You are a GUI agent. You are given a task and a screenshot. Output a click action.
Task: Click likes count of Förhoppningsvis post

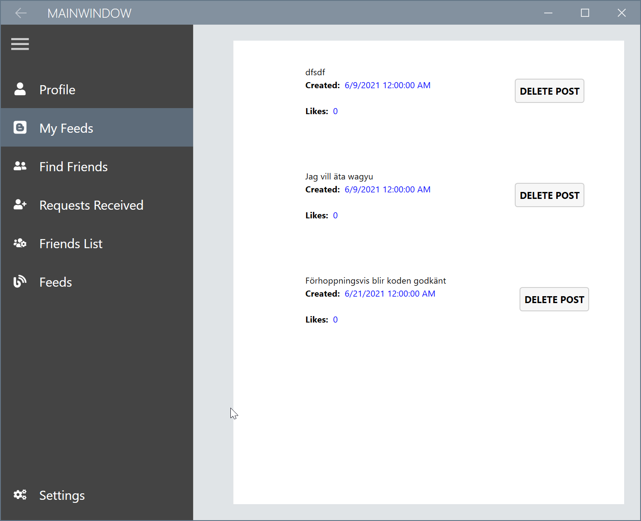tap(335, 320)
